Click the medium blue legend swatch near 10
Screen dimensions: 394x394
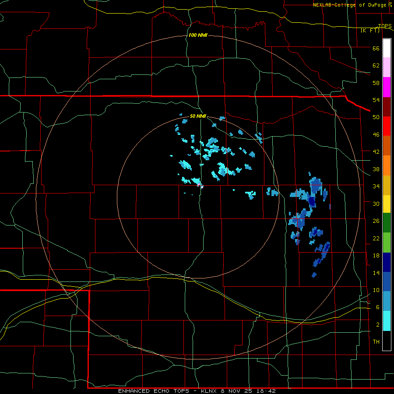click(387, 281)
